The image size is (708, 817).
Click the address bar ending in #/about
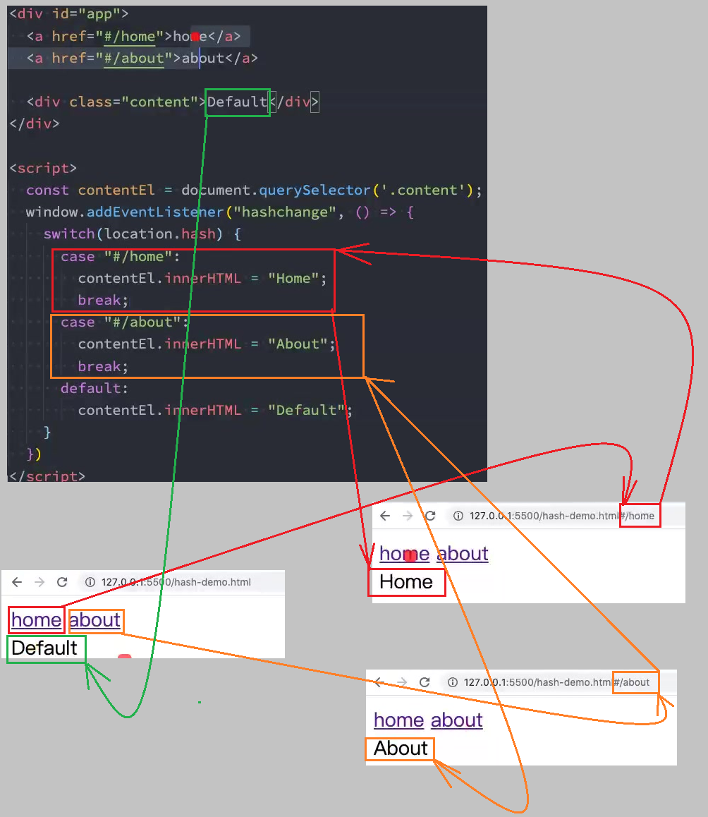(556, 682)
